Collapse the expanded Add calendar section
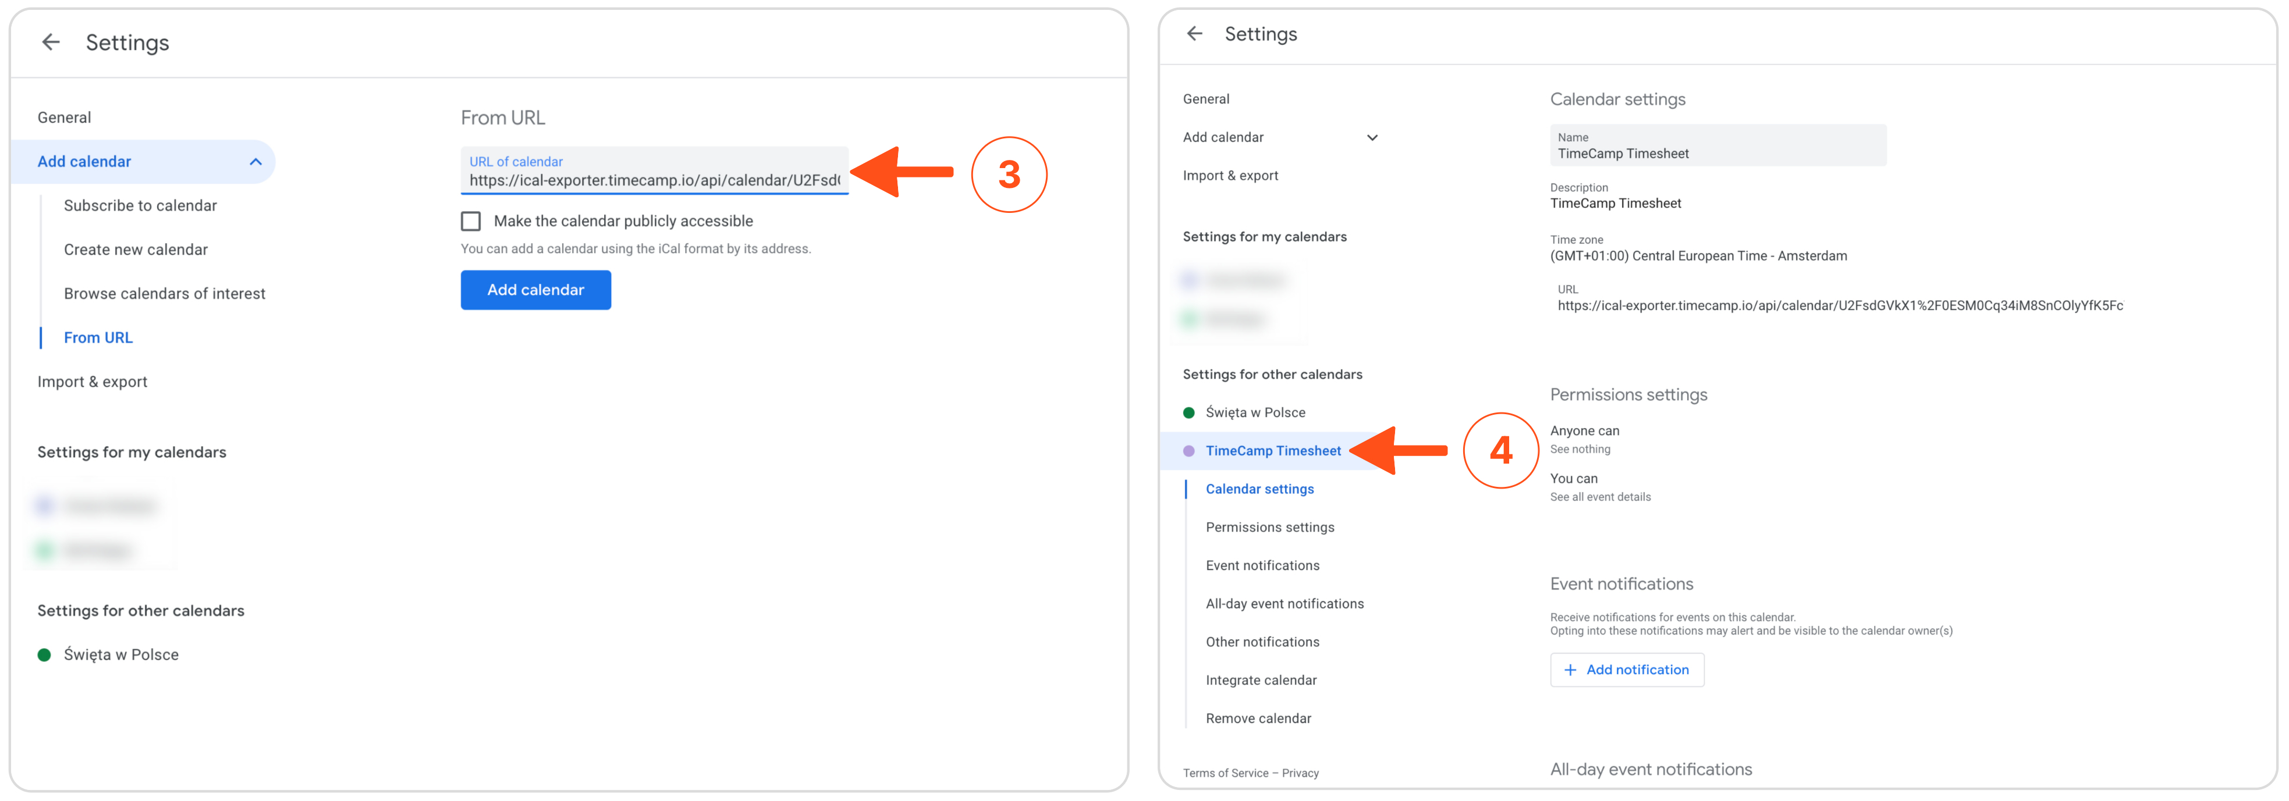This screenshot has width=2289, height=801. pos(255,162)
